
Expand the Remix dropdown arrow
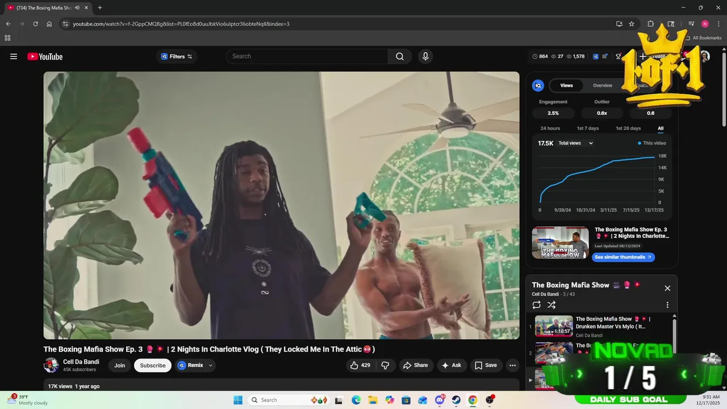point(211,365)
